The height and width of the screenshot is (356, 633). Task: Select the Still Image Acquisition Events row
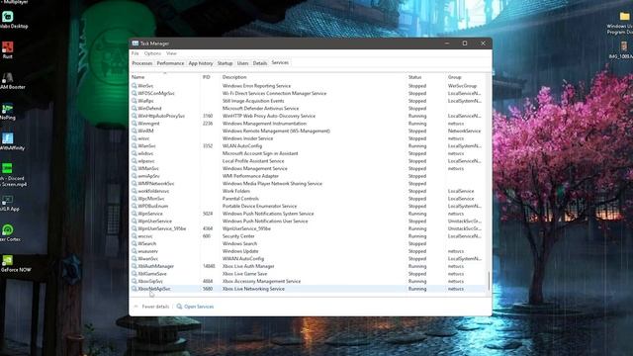309,101
